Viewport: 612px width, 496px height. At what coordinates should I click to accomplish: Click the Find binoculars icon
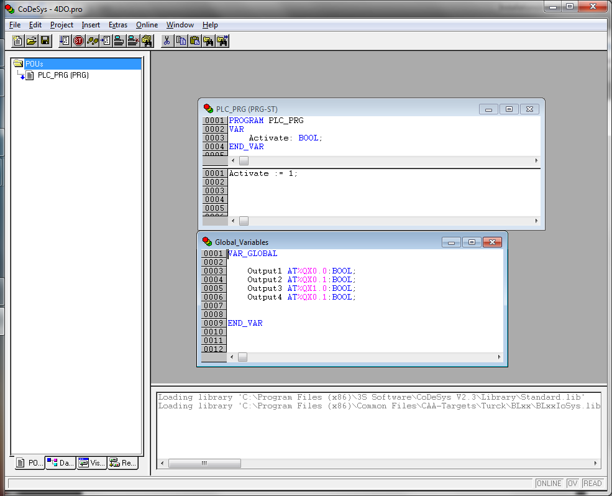click(208, 40)
